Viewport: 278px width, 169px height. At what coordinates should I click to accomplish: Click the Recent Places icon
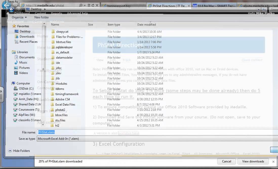[16, 42]
